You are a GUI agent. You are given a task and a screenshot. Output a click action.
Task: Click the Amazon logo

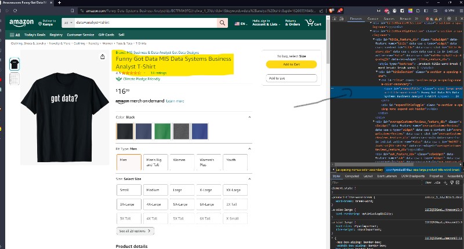click(21, 23)
